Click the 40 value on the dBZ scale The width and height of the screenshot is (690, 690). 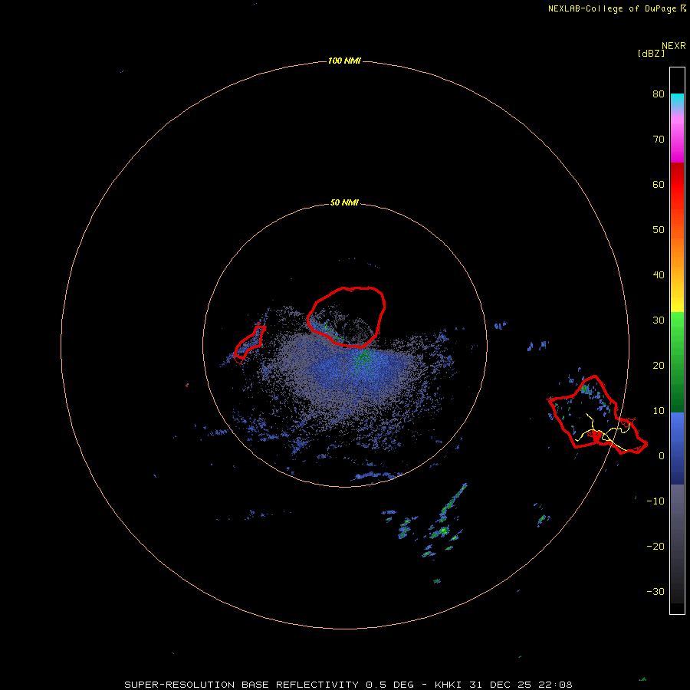tap(659, 275)
